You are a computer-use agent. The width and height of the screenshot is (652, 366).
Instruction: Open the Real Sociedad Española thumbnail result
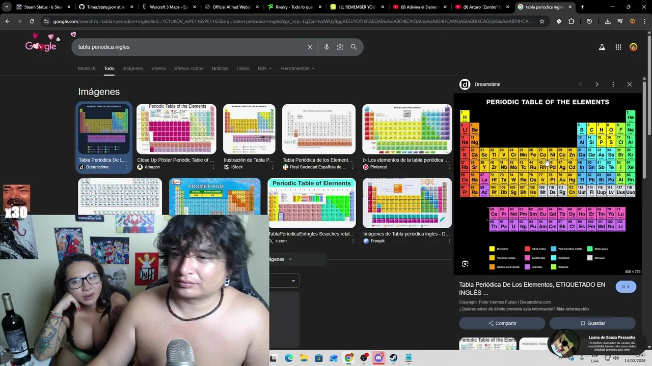[x=319, y=129]
